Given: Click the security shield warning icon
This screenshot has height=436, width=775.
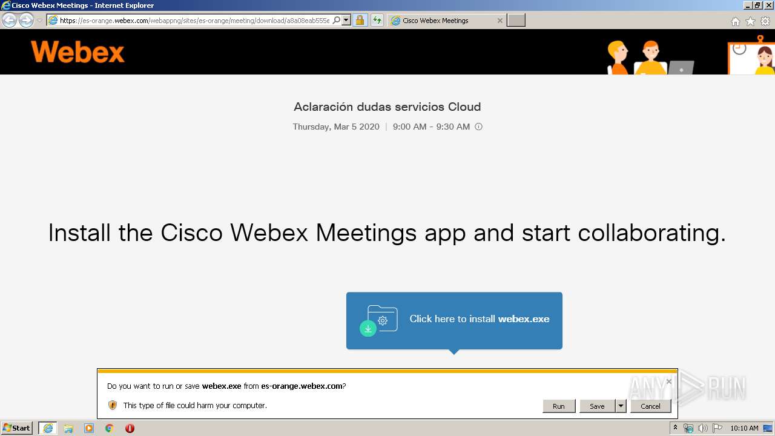Looking at the screenshot, I should click(x=113, y=405).
